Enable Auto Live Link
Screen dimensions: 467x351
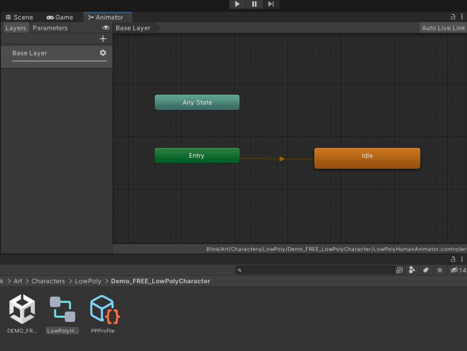[443, 28]
